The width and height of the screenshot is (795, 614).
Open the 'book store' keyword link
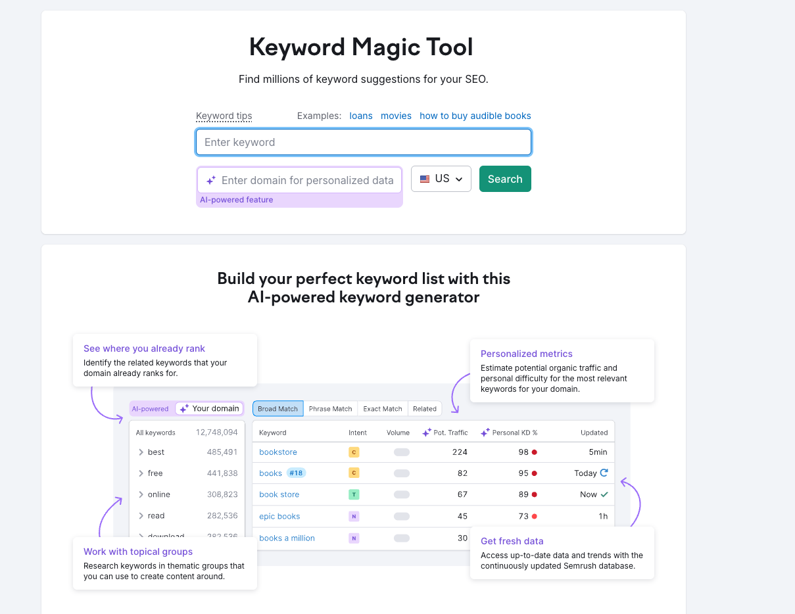pos(279,494)
